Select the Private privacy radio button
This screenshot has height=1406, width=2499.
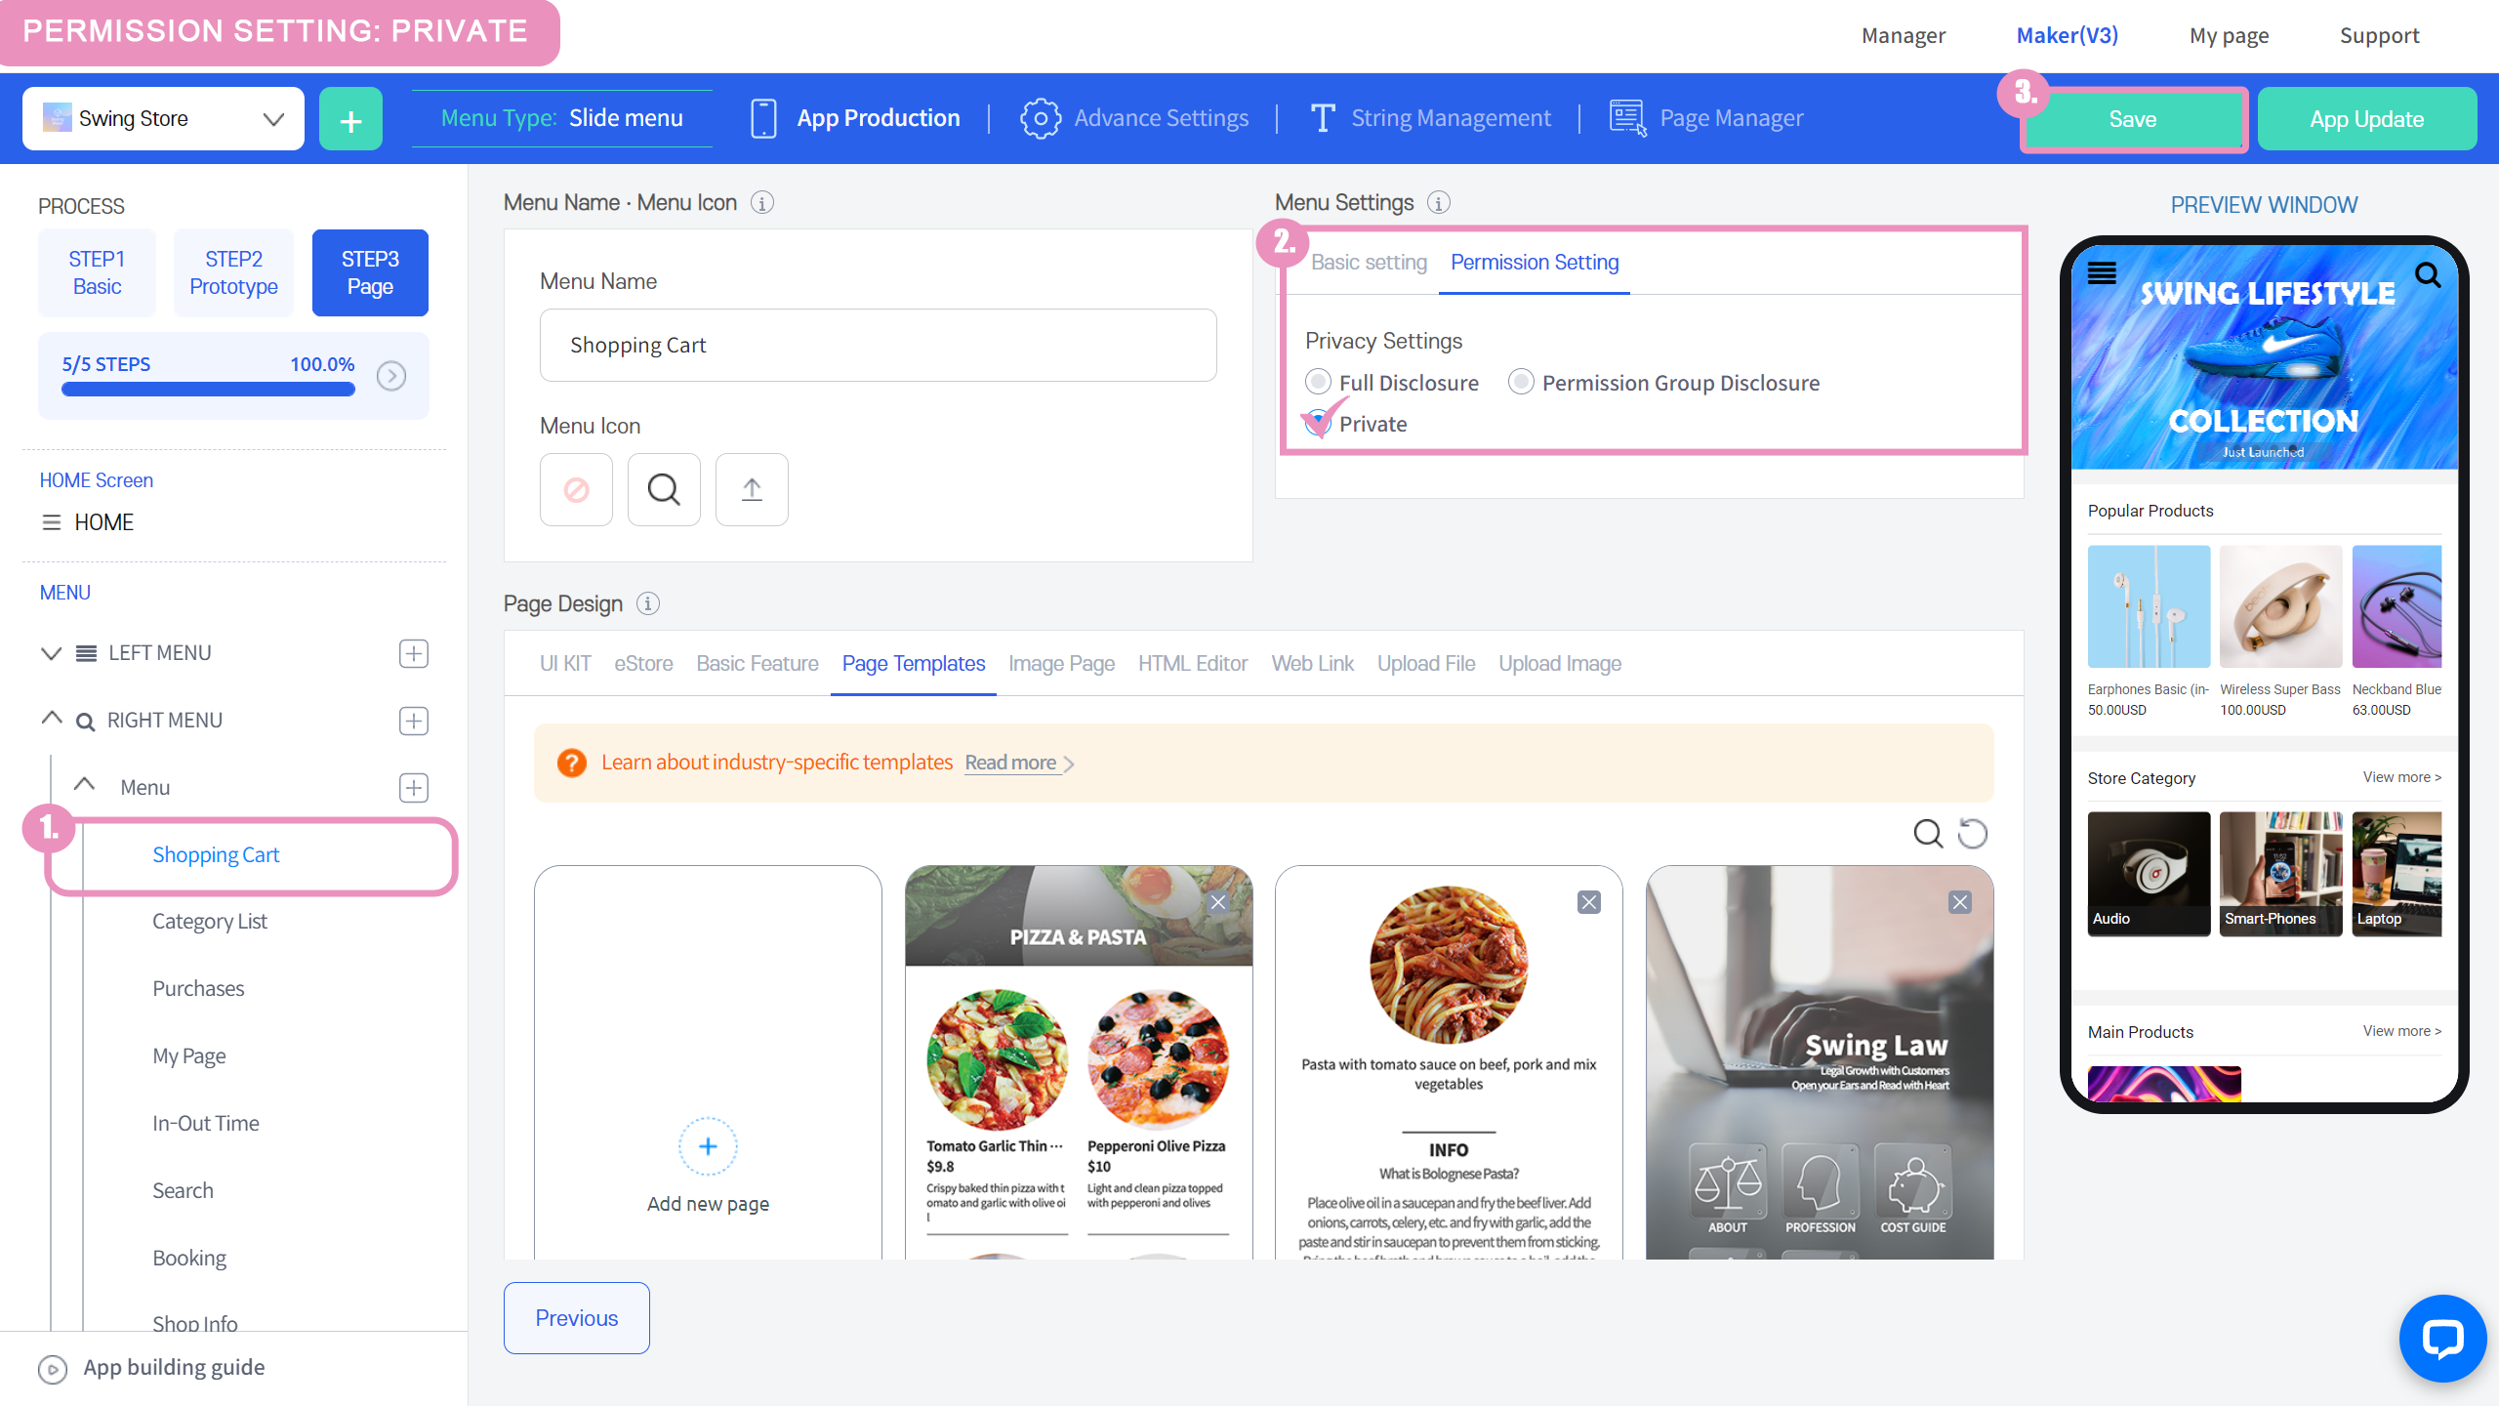[1319, 423]
